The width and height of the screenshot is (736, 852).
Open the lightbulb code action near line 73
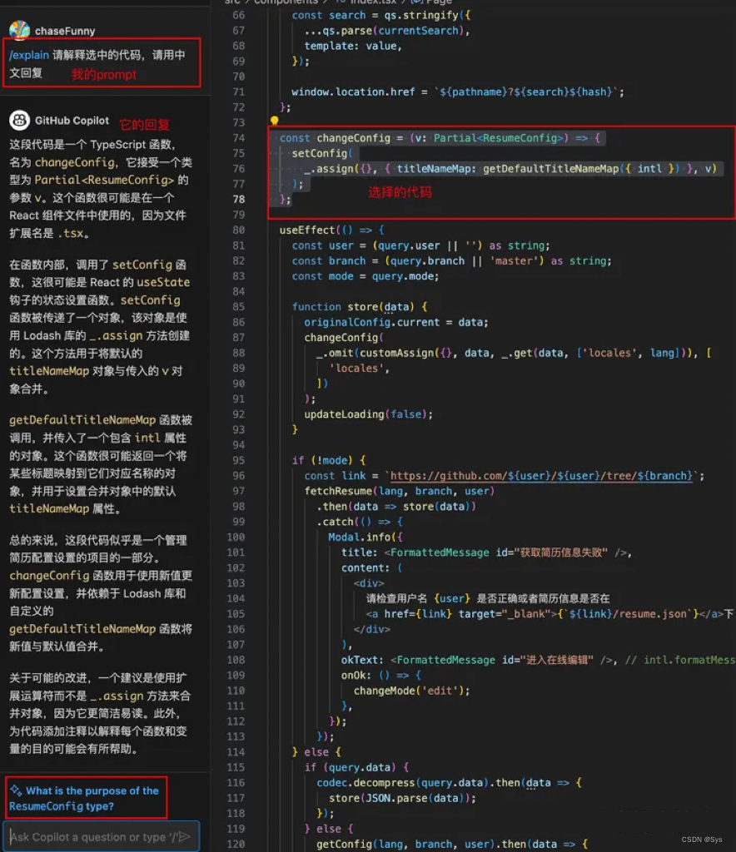coord(275,121)
